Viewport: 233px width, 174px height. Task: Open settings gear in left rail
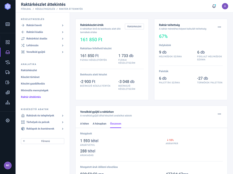[8, 120]
